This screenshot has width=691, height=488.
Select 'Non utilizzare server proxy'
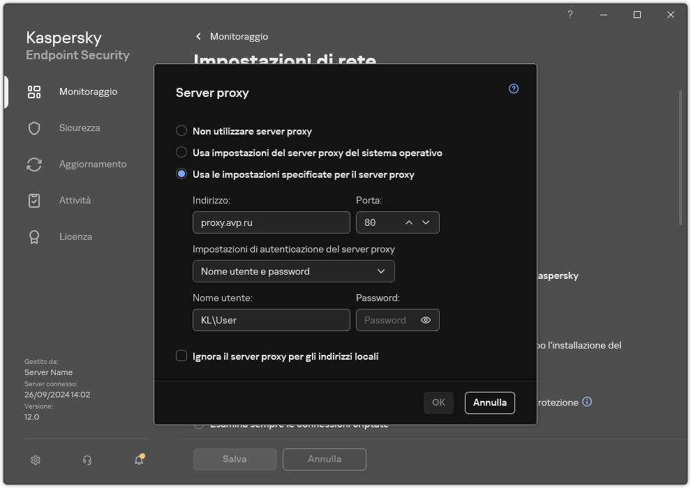[x=181, y=131]
